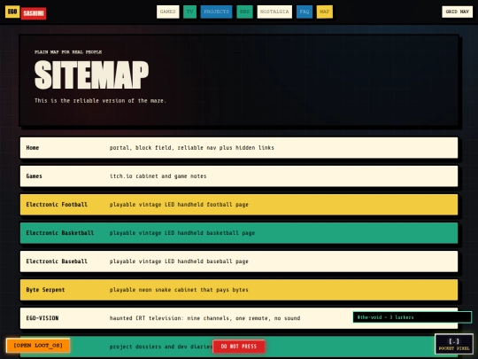Select the MAP nav item
The image size is (478, 359).
(x=324, y=12)
